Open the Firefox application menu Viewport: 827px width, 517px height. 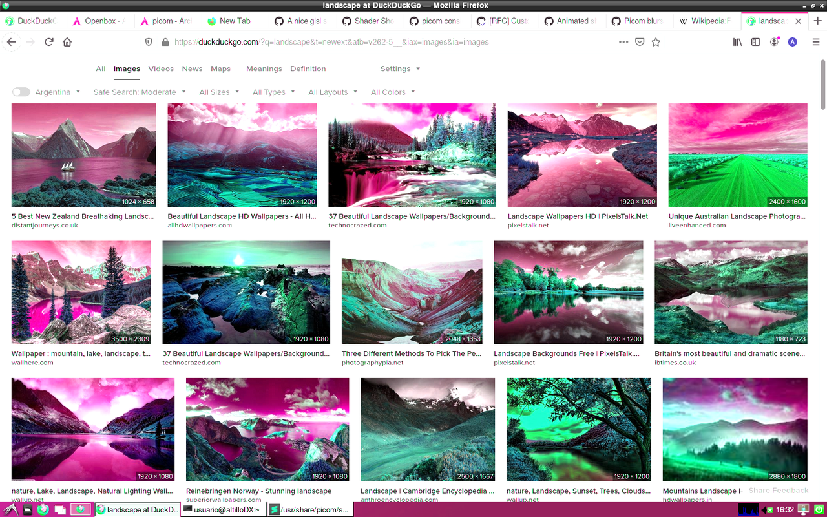(815, 41)
